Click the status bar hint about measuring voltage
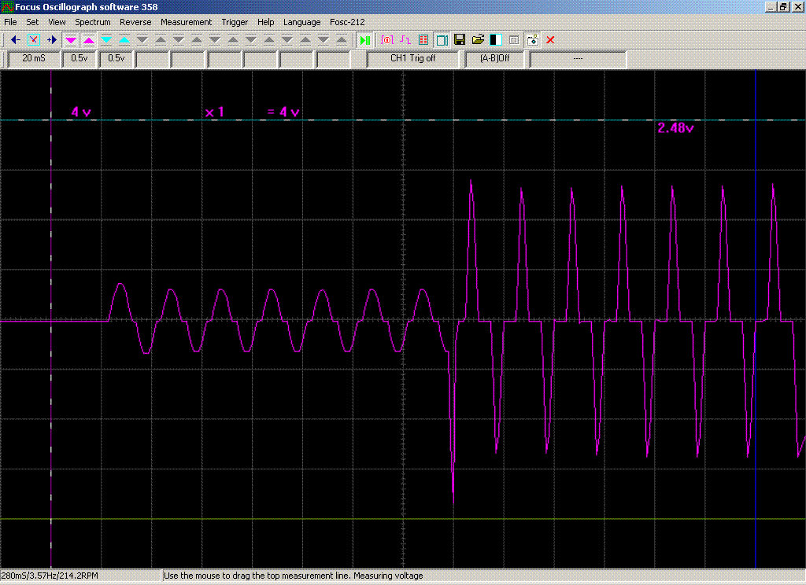The width and height of the screenshot is (806, 585). (x=293, y=576)
